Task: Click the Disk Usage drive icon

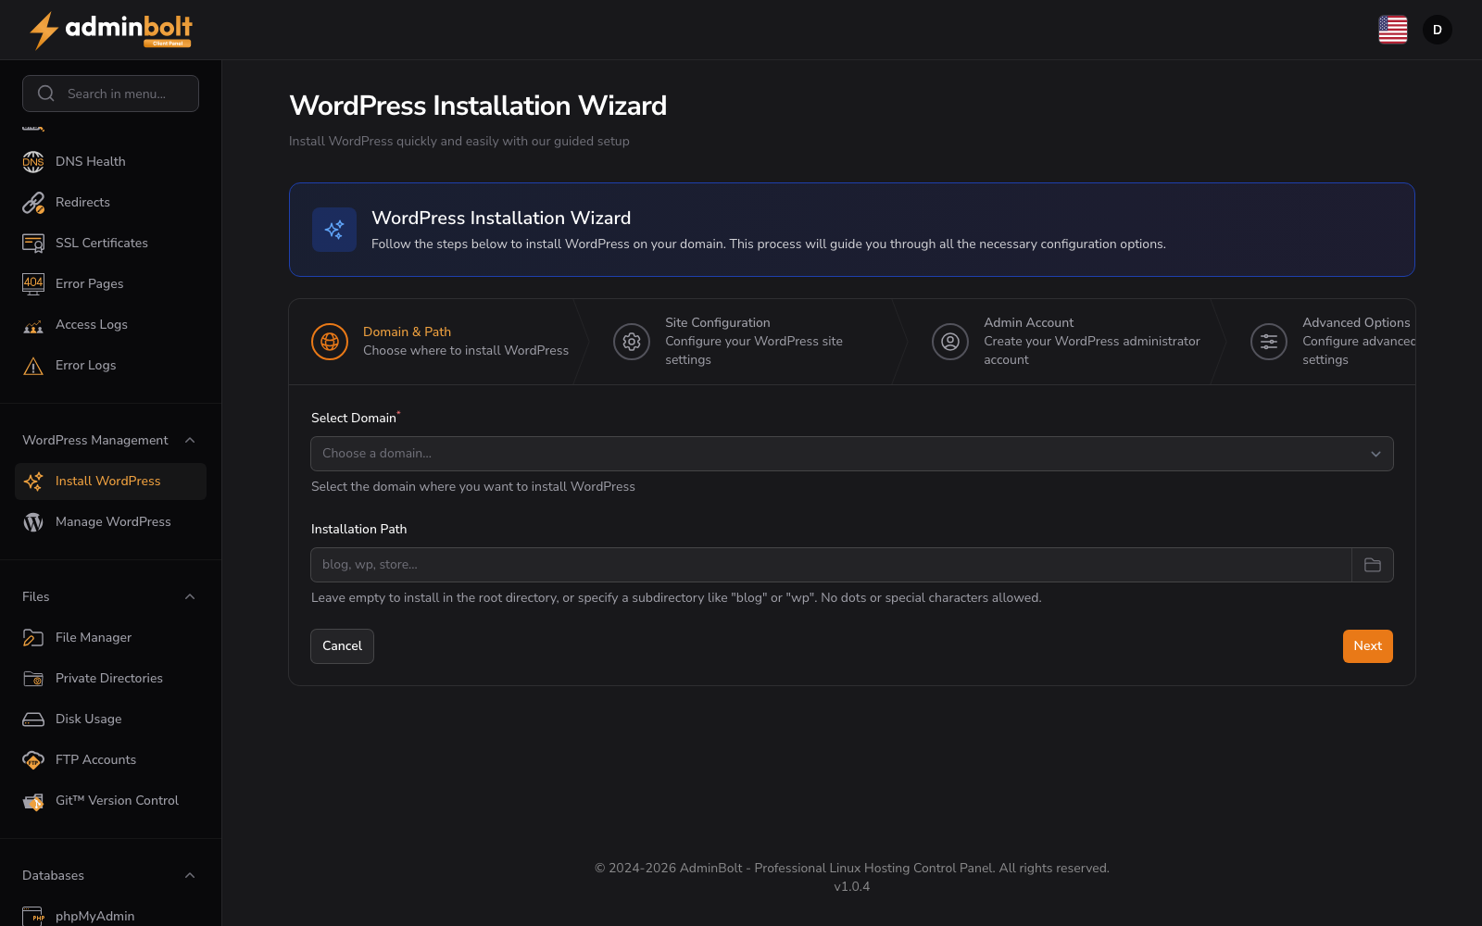Action: (x=33, y=719)
